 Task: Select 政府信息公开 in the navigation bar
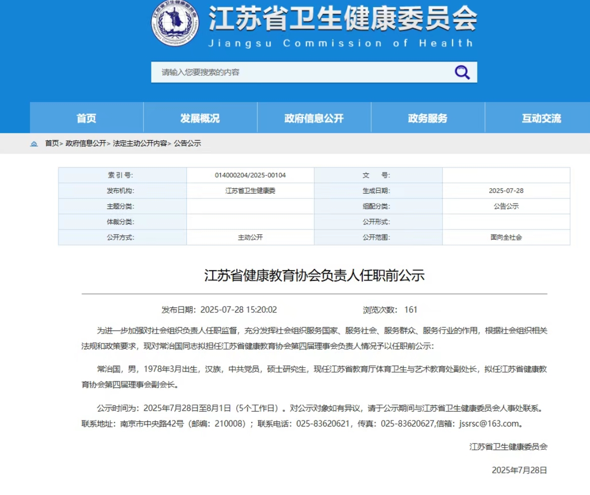[x=314, y=118]
